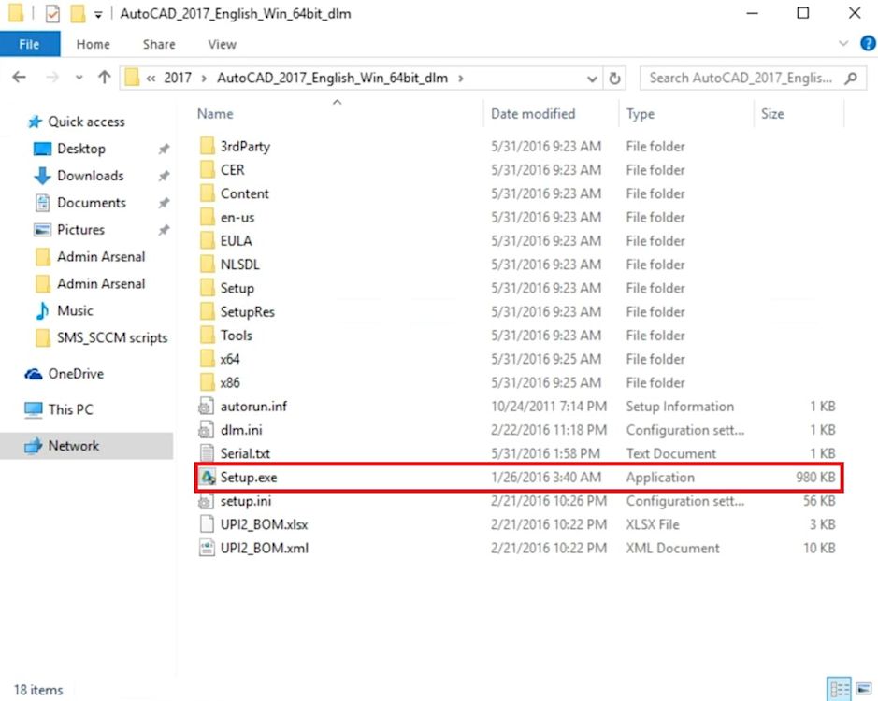Select the EULA folder
This screenshot has width=878, height=701.
coord(236,241)
